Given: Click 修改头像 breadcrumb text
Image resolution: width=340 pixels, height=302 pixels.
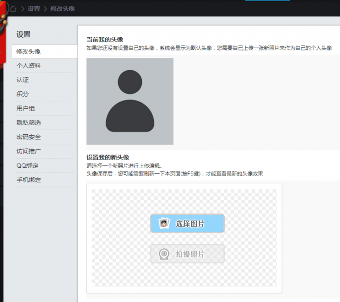Looking at the screenshot, I should click(x=63, y=8).
